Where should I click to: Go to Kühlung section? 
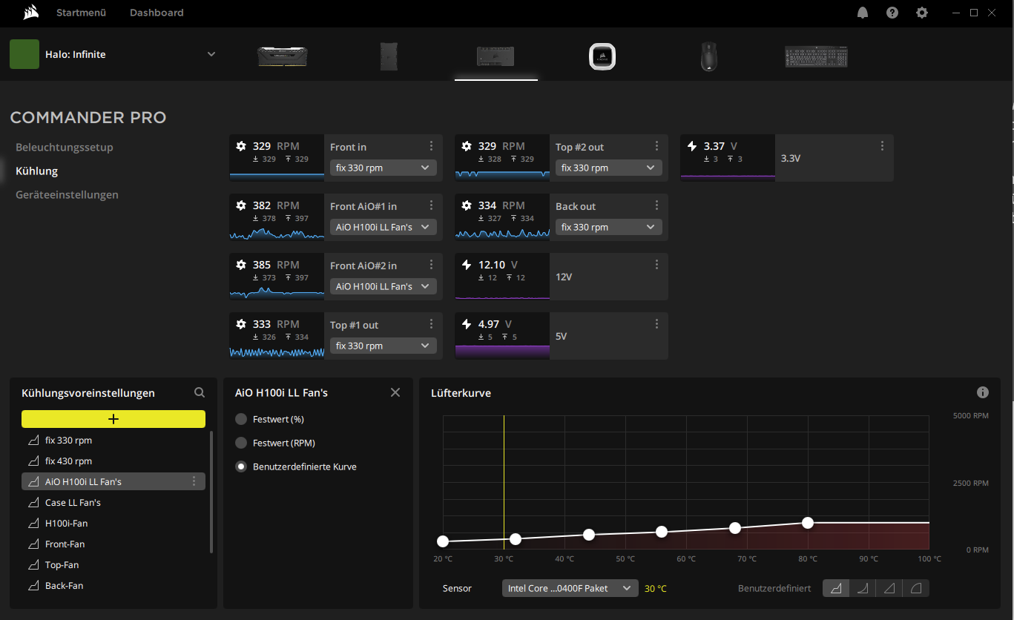click(36, 171)
